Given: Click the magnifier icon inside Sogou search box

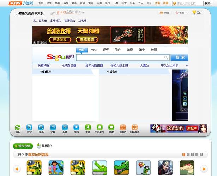Looking at the screenshot, I should [x=166, y=57].
